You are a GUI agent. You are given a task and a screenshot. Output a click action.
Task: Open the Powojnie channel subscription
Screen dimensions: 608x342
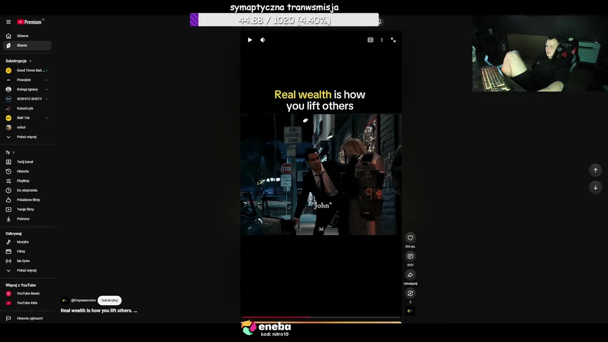[x=27, y=80]
